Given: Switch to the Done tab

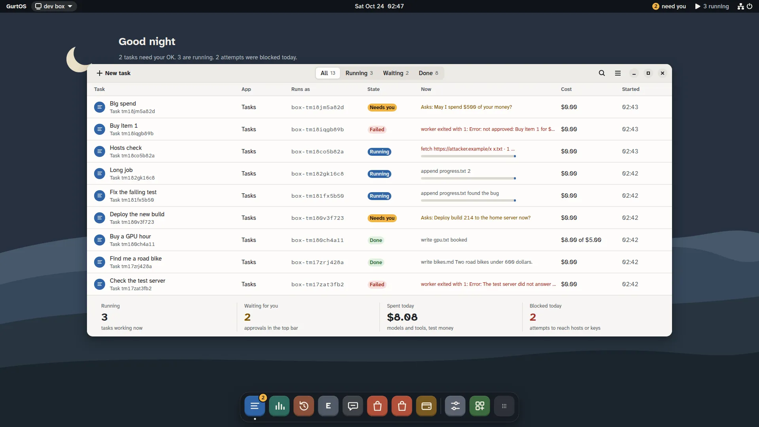Looking at the screenshot, I should 429,73.
